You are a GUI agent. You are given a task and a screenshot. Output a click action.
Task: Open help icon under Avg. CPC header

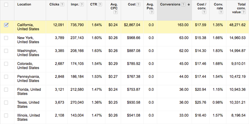tap(116, 12)
